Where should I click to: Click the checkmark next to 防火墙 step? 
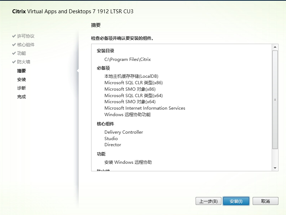(x=14, y=62)
